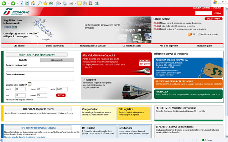Image resolution: width=228 pixels, height=142 pixels.
Task: Expand the Mail icon dropdown arrow
Action: 61,4
